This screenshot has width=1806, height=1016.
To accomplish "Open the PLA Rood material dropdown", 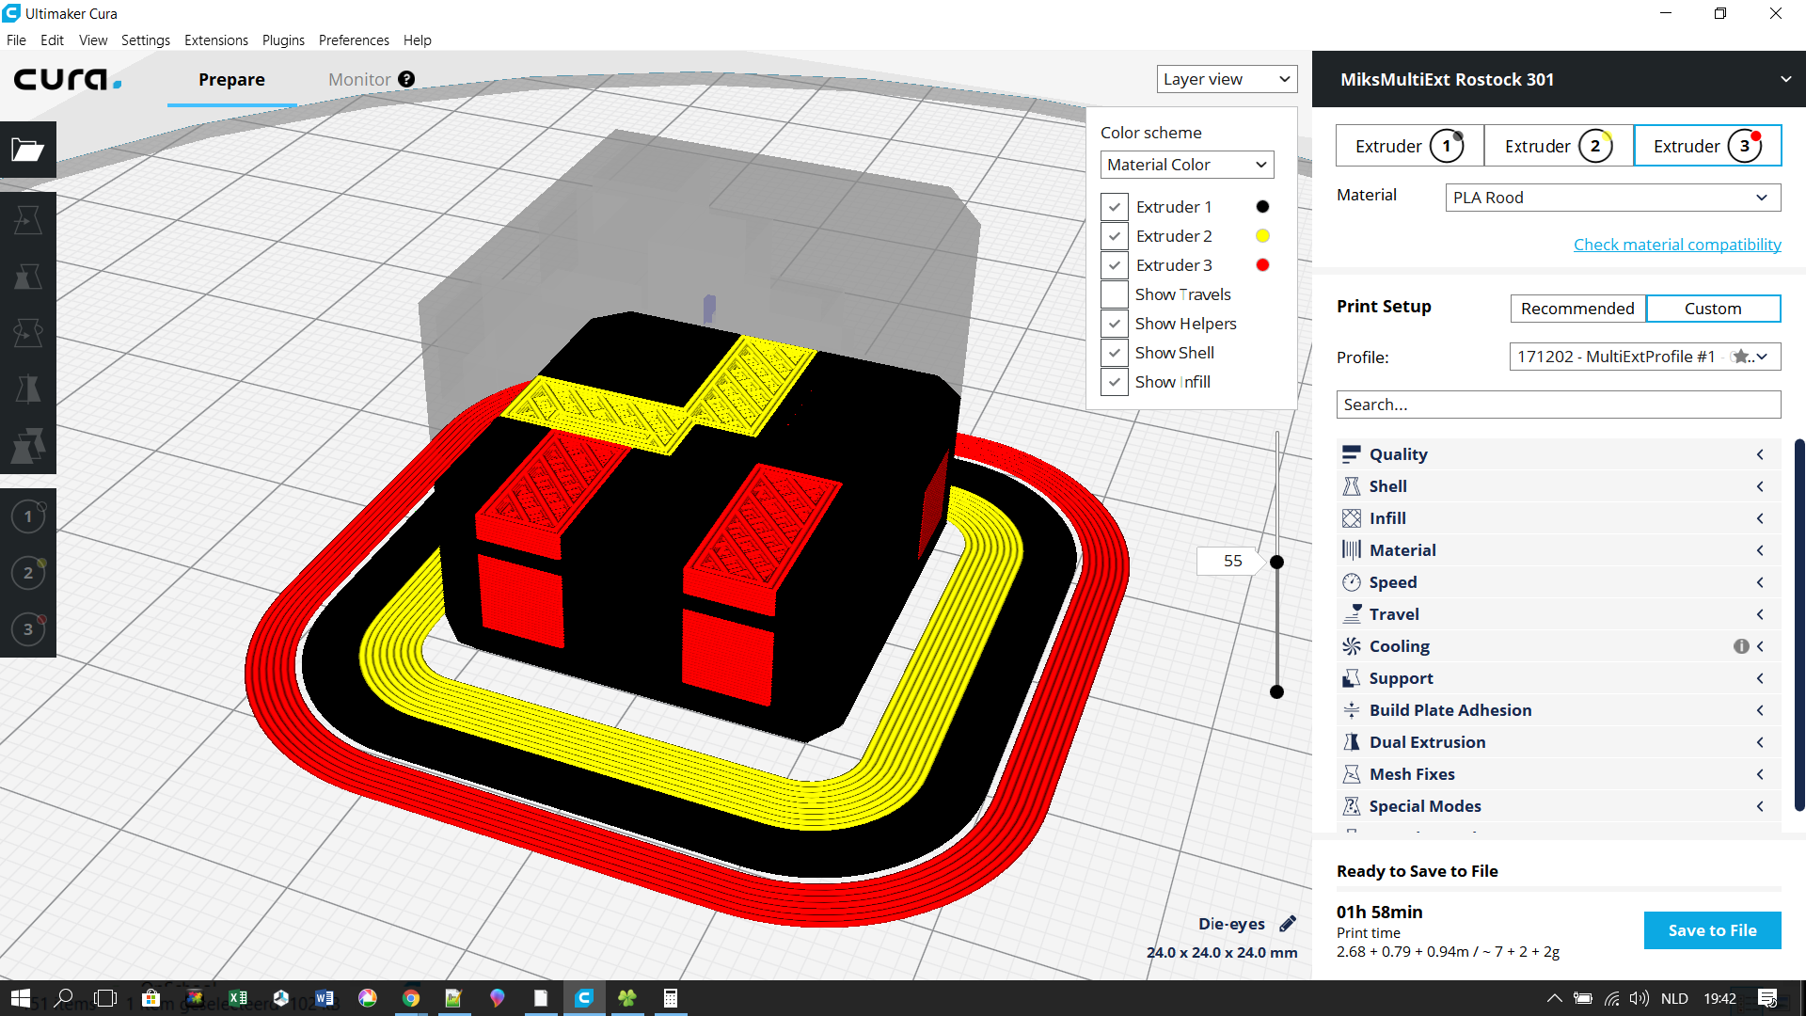I will click(x=1612, y=198).
